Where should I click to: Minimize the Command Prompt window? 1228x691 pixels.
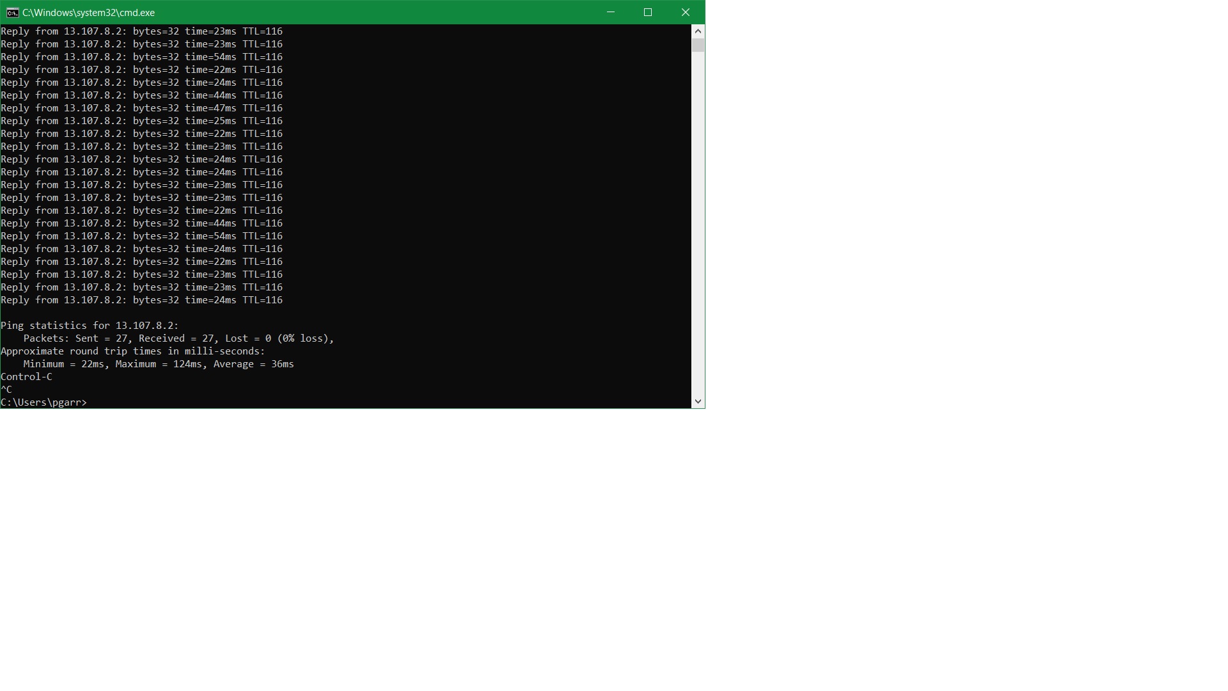tap(611, 12)
